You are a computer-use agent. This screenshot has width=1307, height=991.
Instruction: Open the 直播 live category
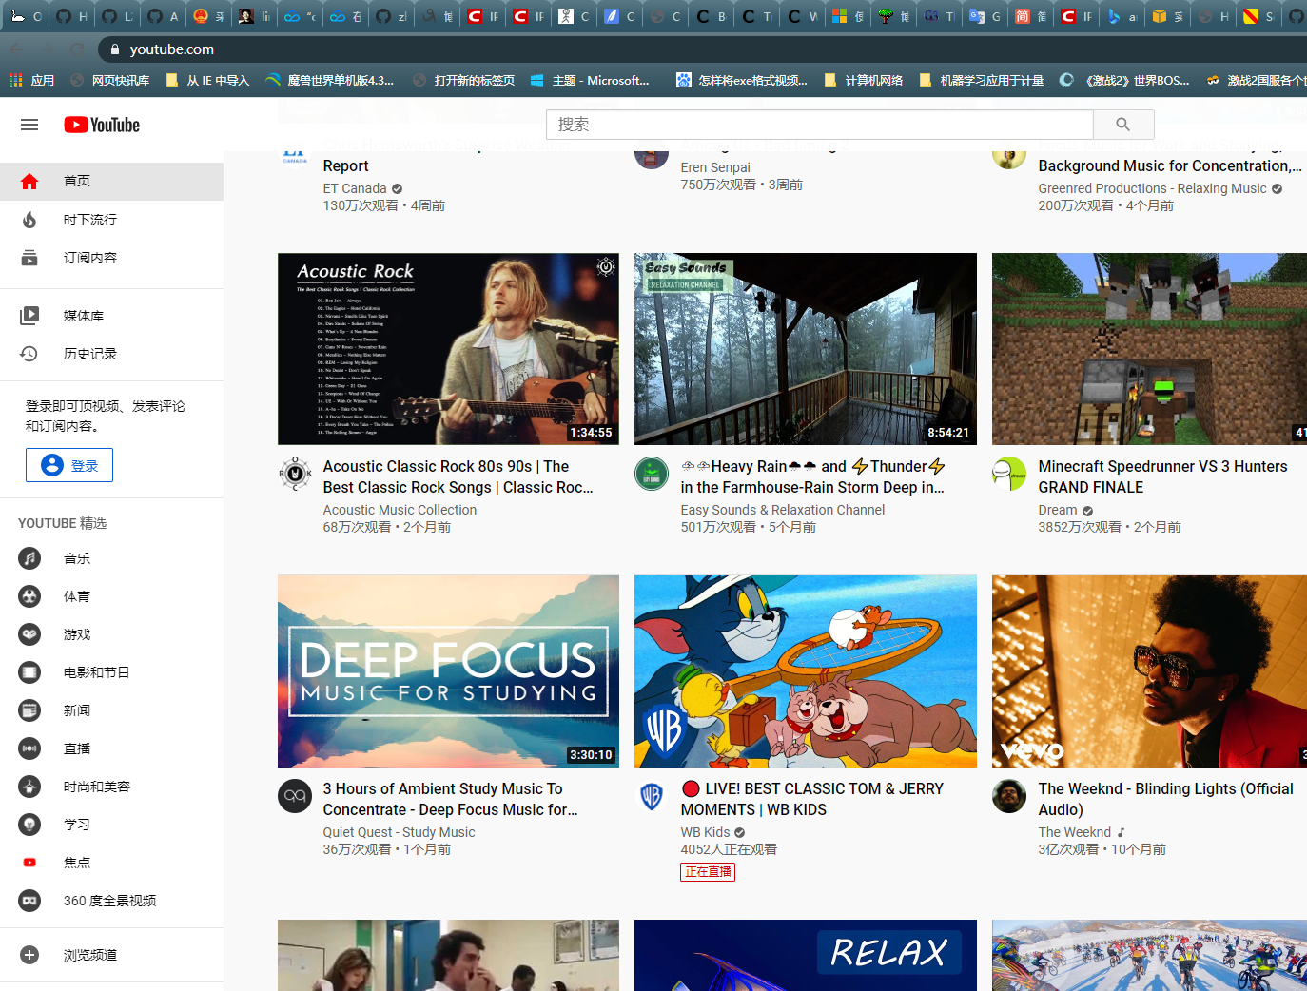point(111,748)
